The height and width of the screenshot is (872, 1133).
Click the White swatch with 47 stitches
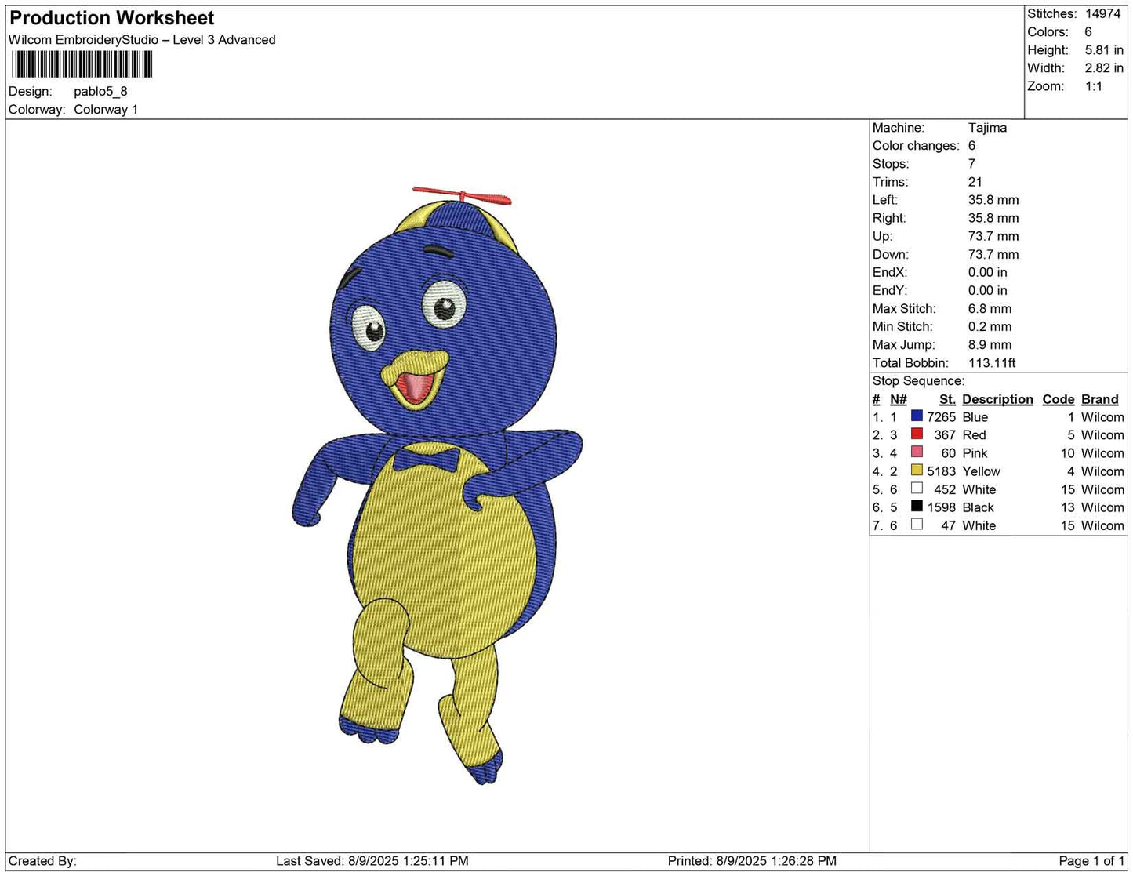[917, 524]
